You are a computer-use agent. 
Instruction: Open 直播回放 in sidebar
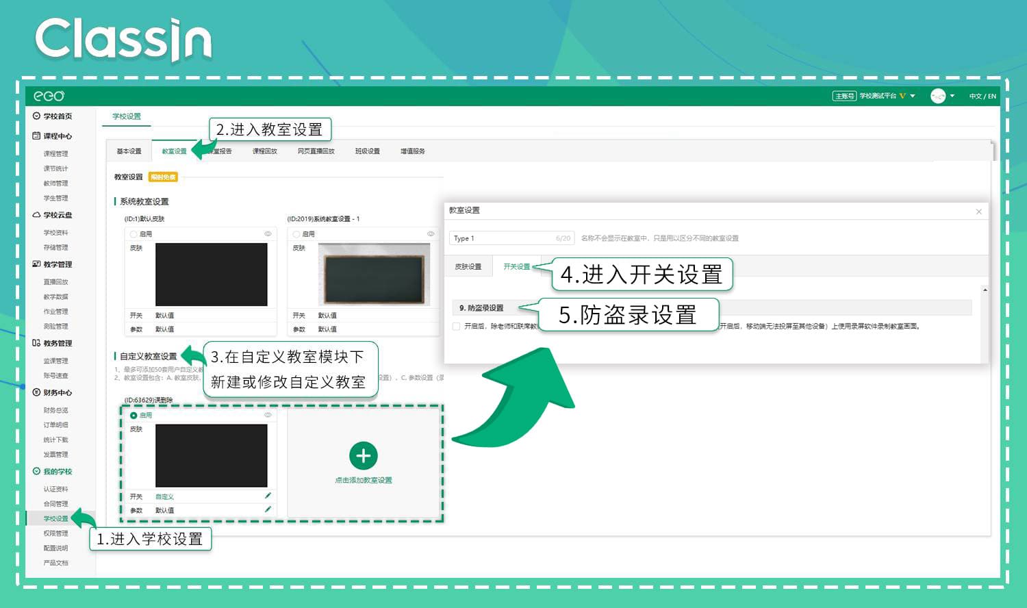(x=55, y=282)
